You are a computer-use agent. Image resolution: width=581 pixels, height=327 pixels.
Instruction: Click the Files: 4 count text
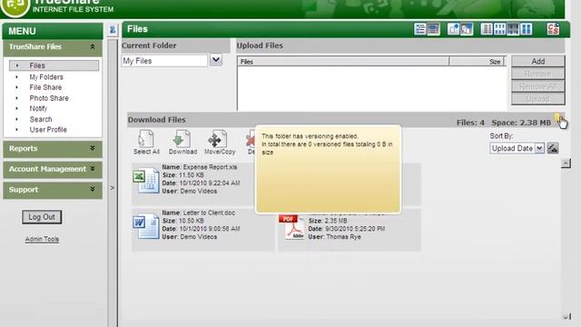tap(470, 123)
